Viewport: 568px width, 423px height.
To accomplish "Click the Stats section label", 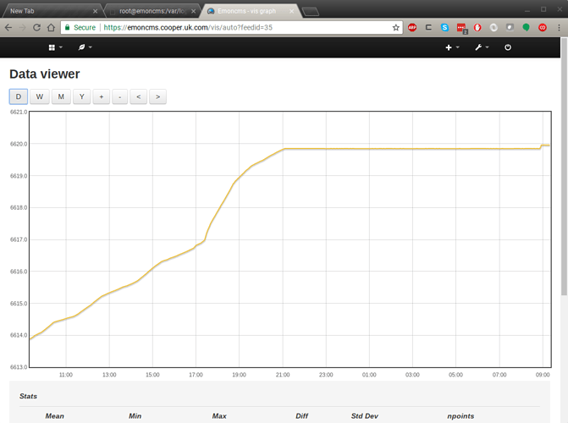I will point(28,396).
